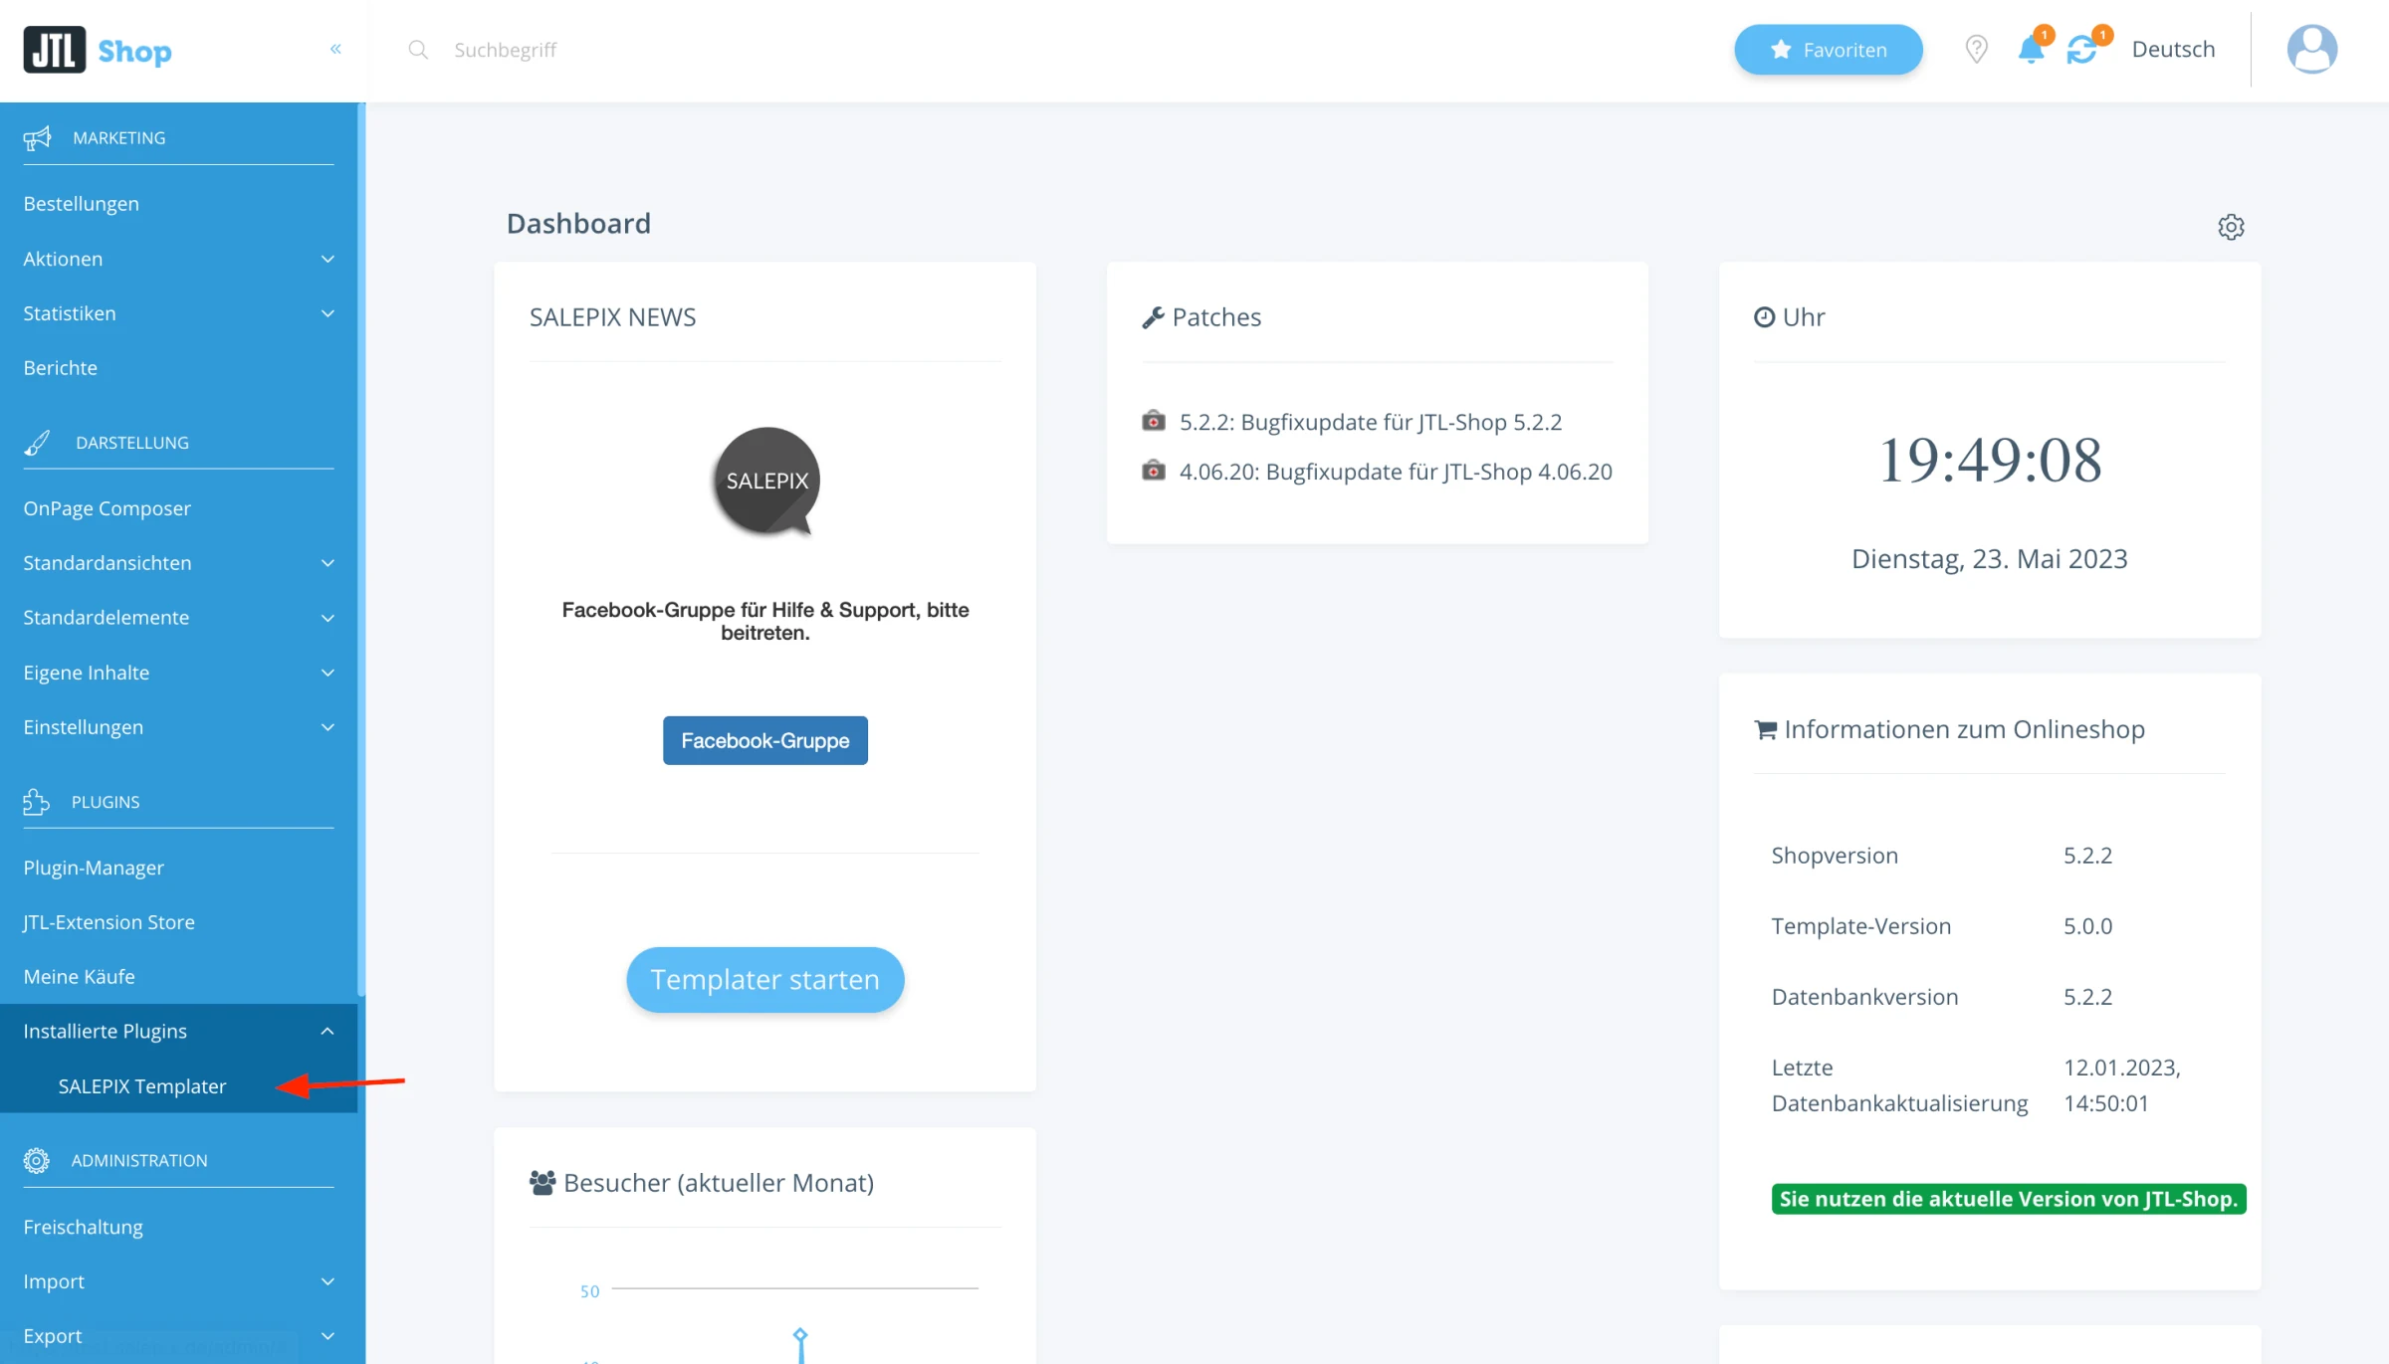
Task: Click the help lightbulb pin icon
Action: pos(1976,49)
